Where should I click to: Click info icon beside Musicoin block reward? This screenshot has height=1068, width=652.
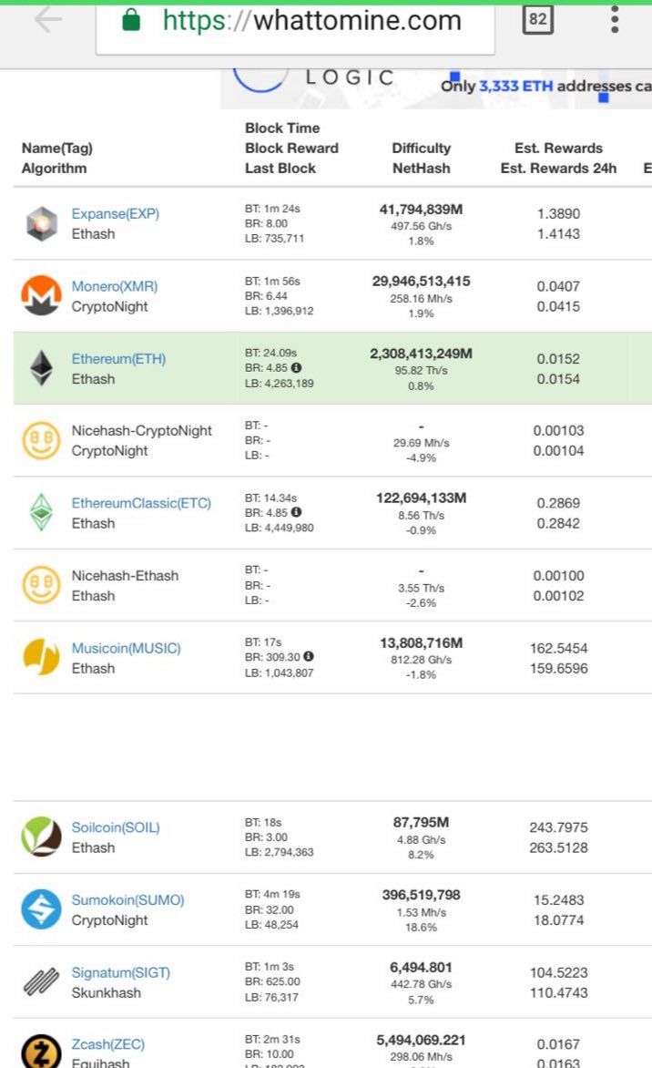click(309, 657)
